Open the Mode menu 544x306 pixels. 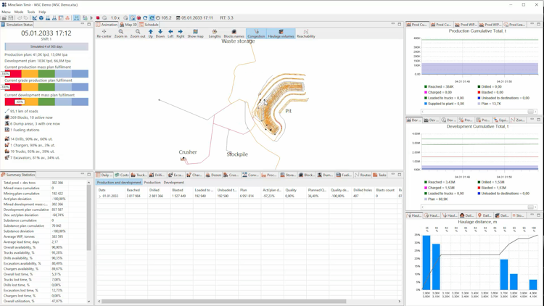[x=19, y=12]
